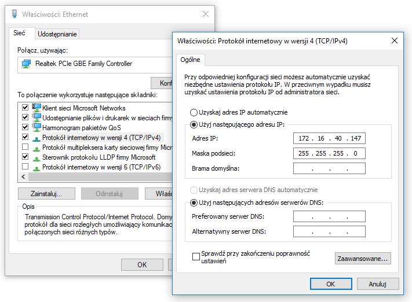Select 'Protokół multipleksera karty sieciowej' row
The width and height of the screenshot is (412, 302).
point(107,148)
